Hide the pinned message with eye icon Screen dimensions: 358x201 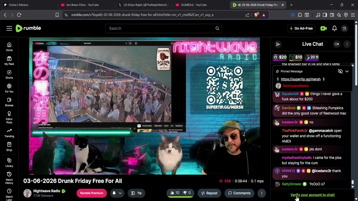coord(340,71)
